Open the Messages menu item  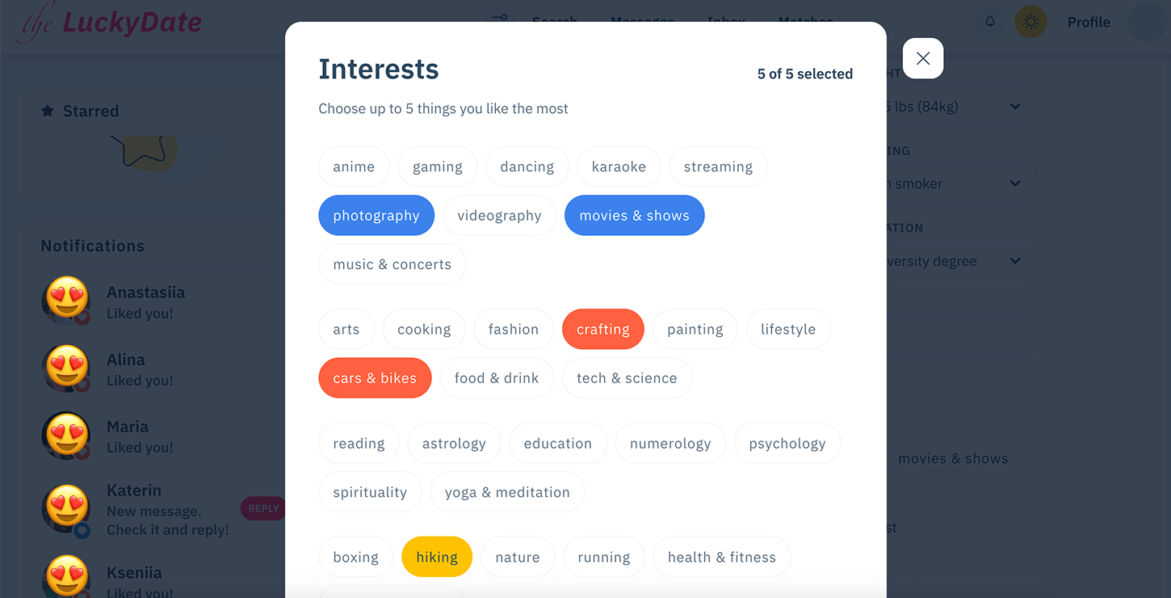click(642, 22)
